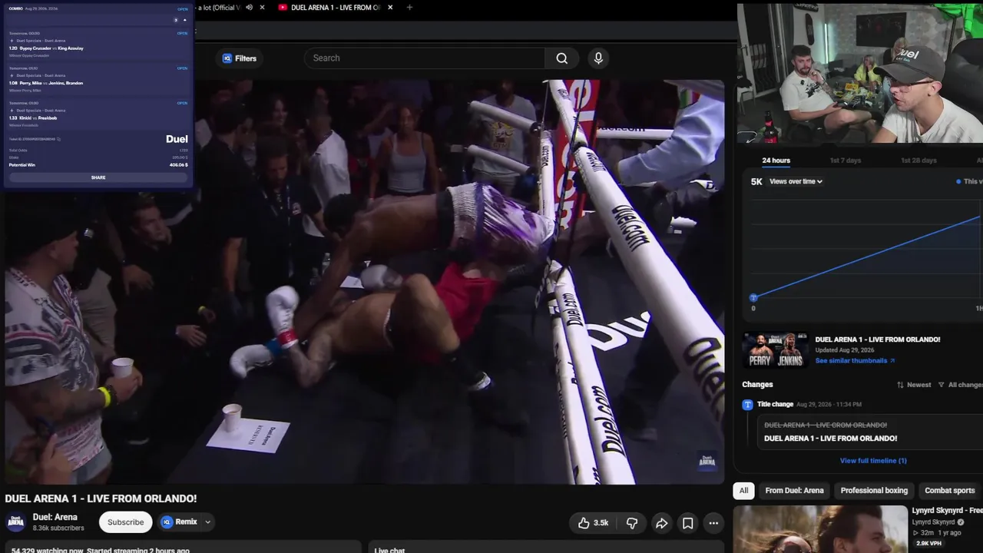Select the 24 hours tab
Viewport: 983px width, 553px height.
(x=776, y=161)
